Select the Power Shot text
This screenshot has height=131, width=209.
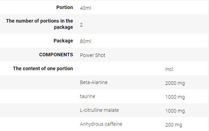point(93,55)
